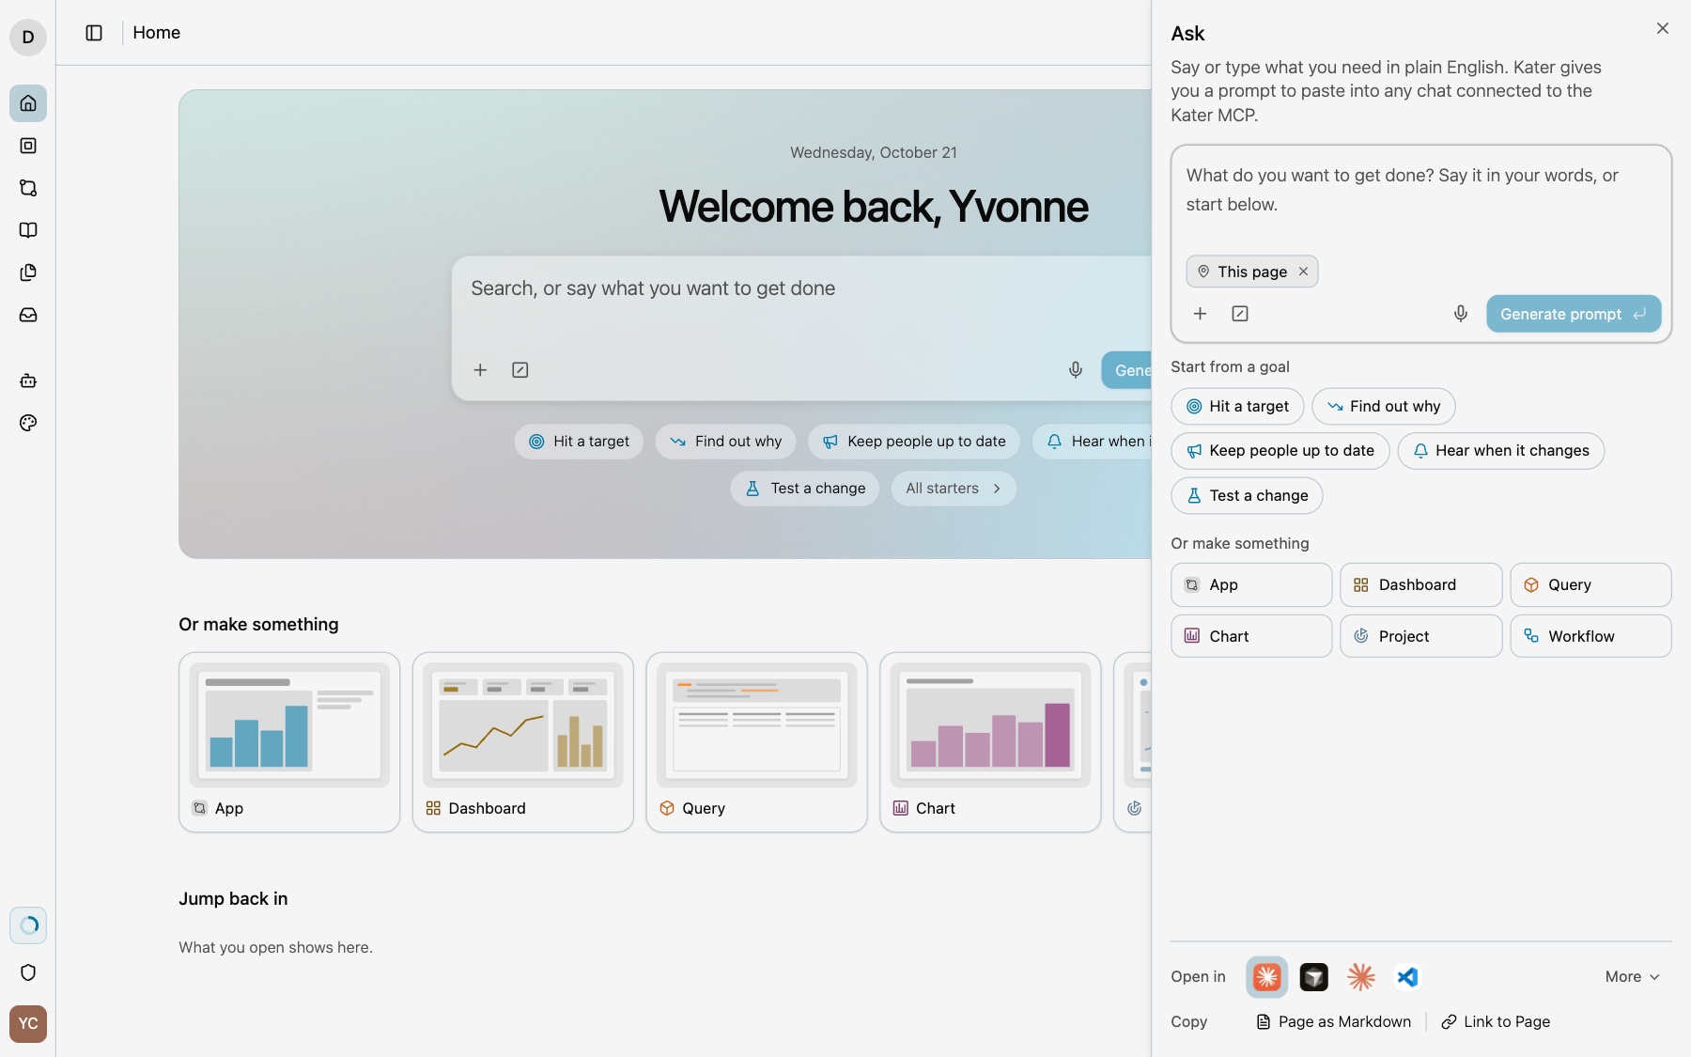Screen dimensions: 1691x1057
Task: Copy Page as Markdown
Action: pyautogui.click(x=1333, y=1022)
